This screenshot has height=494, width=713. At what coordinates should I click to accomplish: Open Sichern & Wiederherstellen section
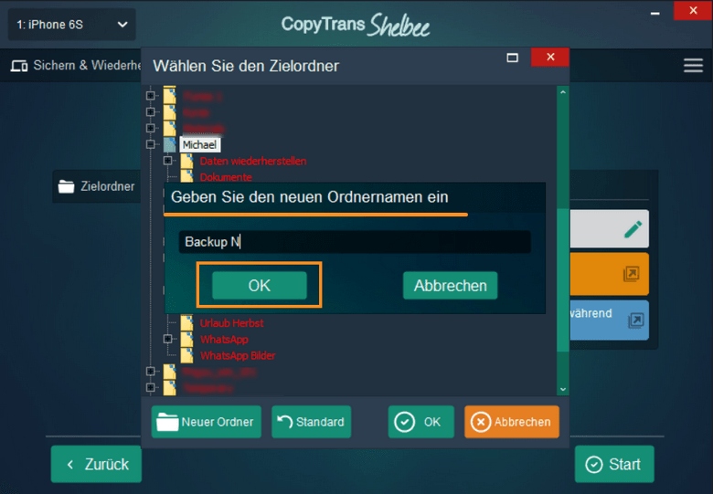point(76,66)
